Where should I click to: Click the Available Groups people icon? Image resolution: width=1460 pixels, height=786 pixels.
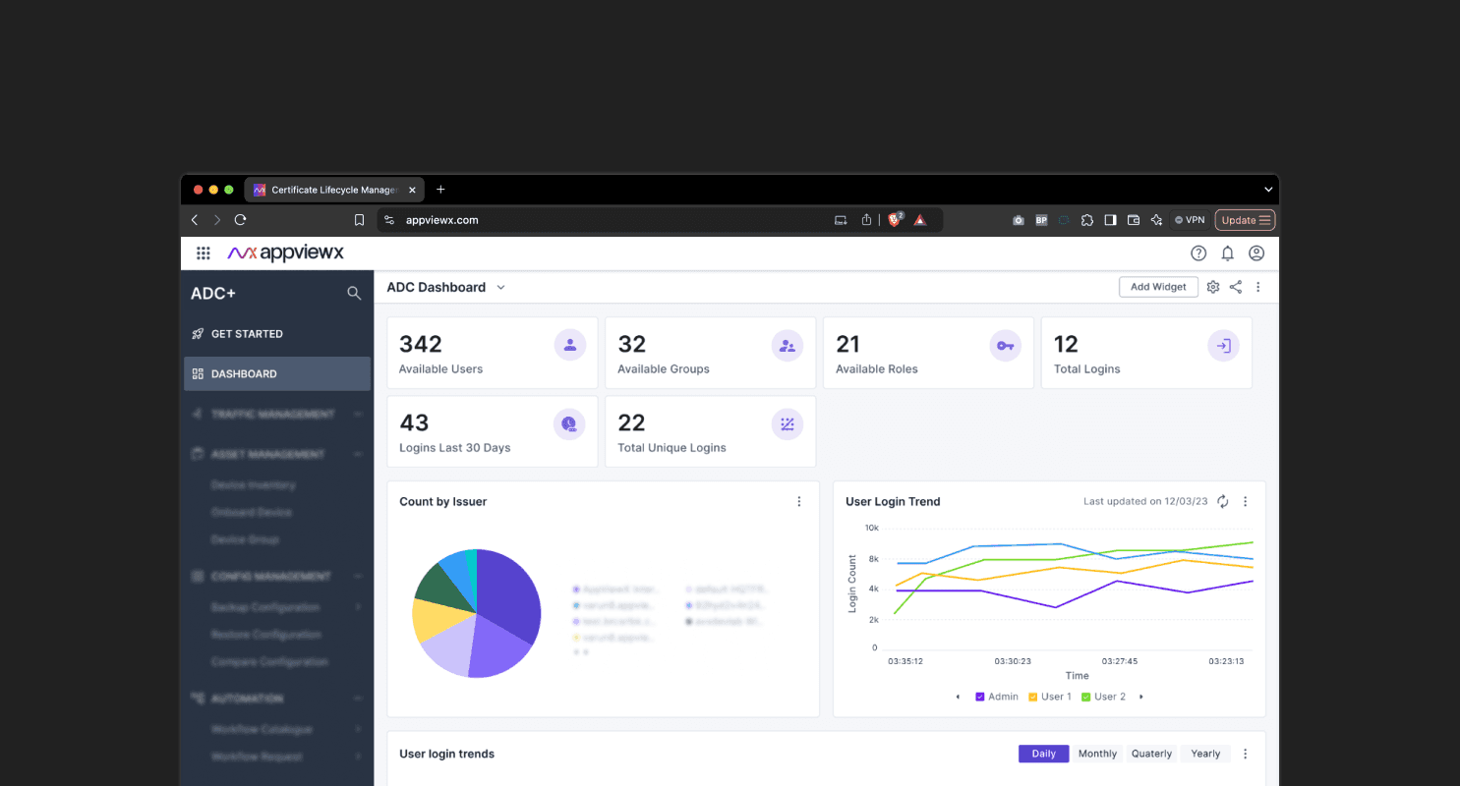click(x=788, y=345)
